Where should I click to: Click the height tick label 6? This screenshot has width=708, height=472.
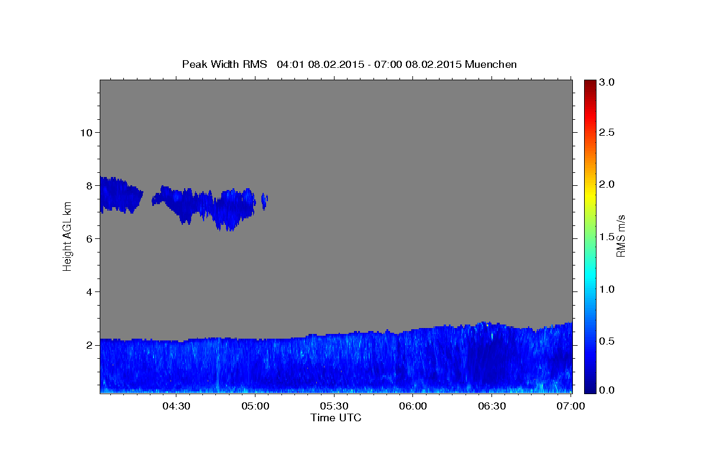coord(88,238)
